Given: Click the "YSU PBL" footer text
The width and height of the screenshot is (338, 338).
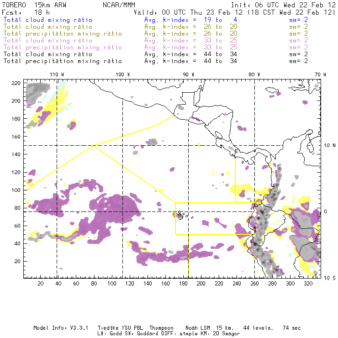Looking at the screenshot, I should tap(132, 328).
